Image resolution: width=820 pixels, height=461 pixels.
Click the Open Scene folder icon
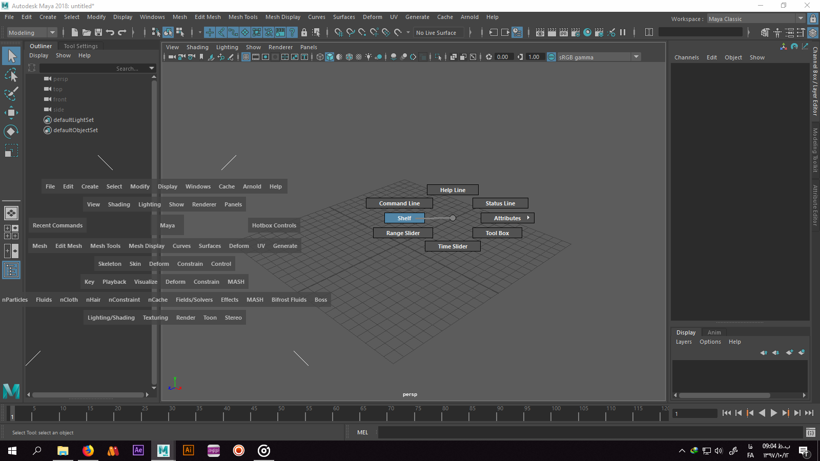coord(87,32)
